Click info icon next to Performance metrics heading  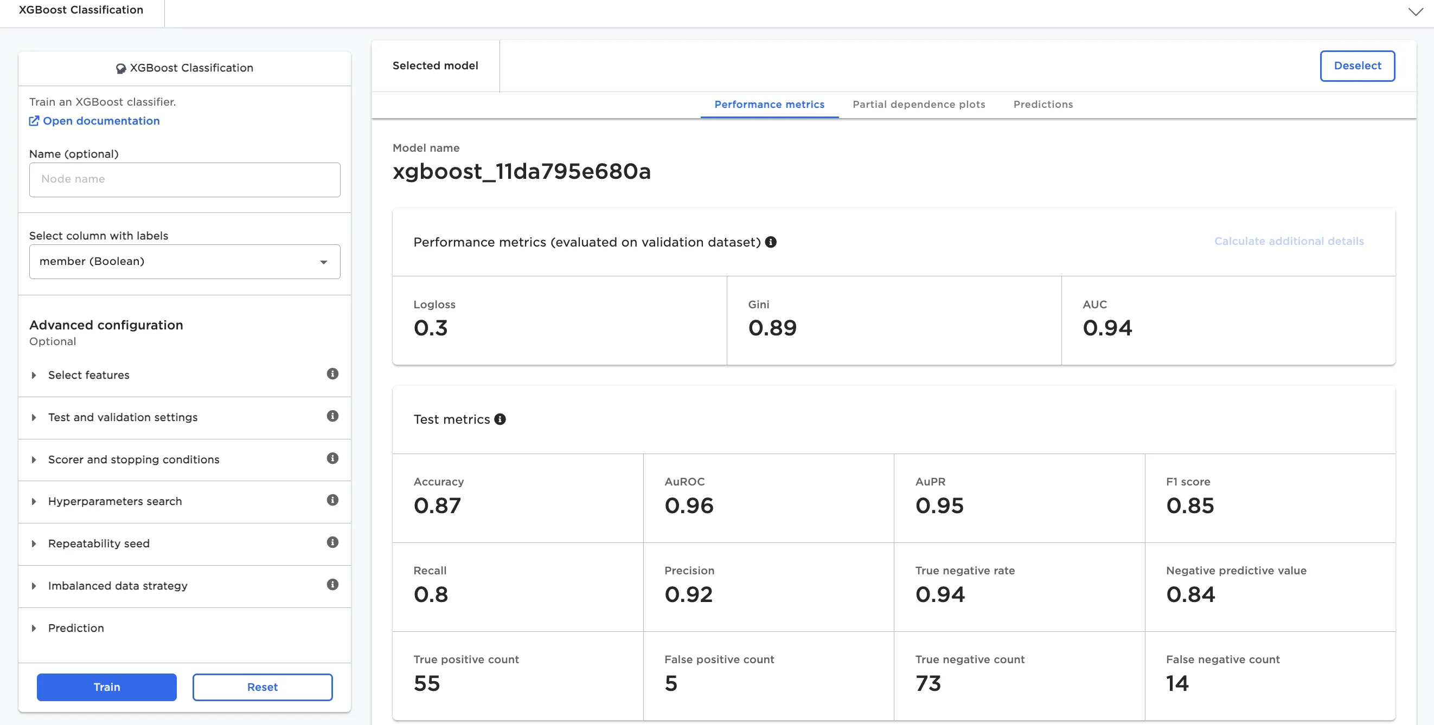[x=771, y=242]
